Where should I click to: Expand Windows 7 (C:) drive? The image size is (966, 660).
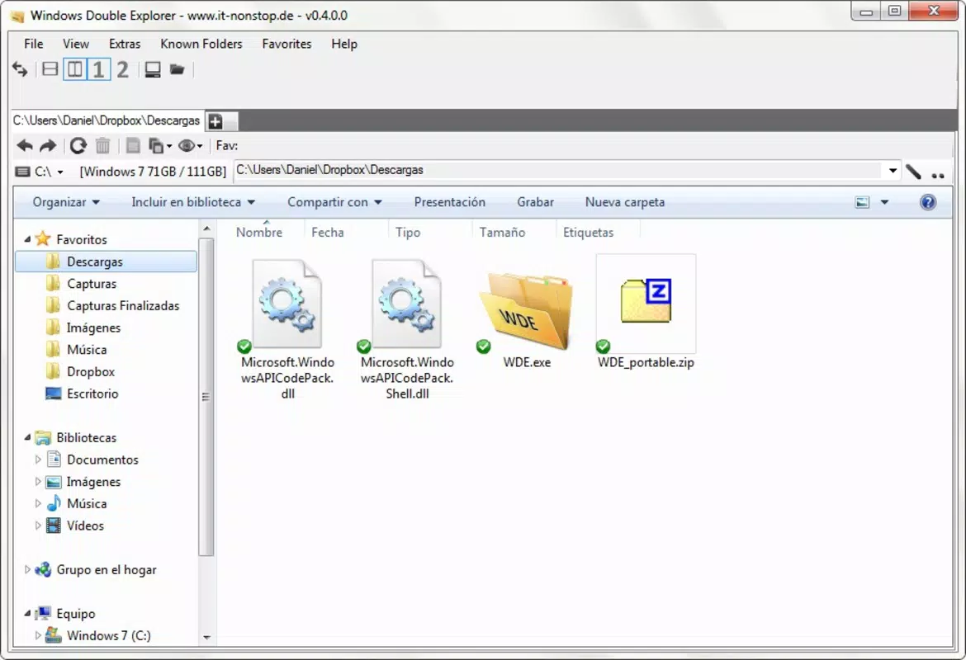pyautogui.click(x=38, y=635)
